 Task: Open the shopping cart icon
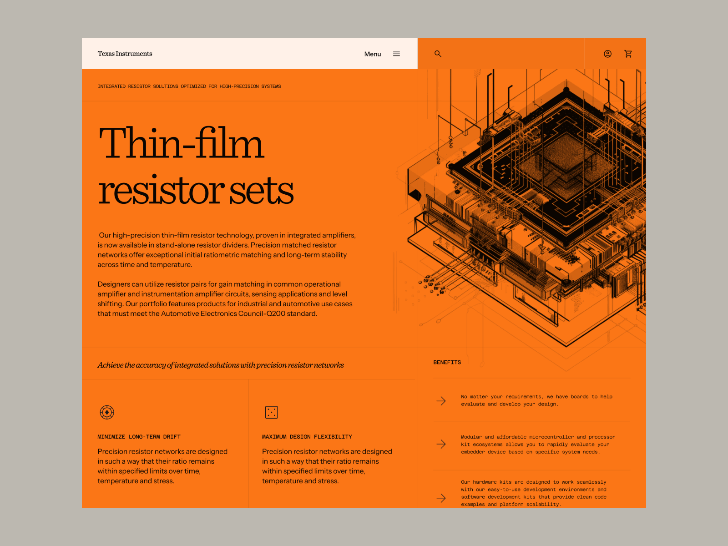[x=628, y=54]
